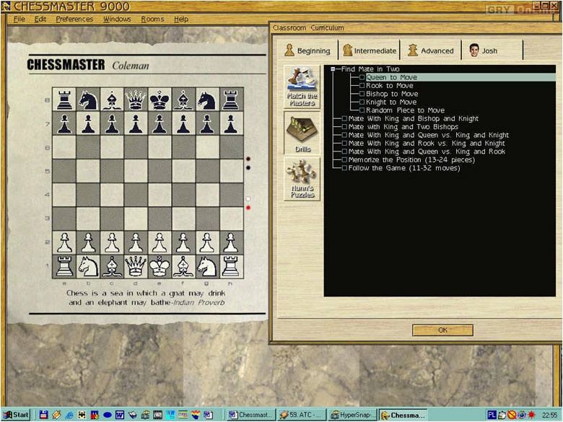
Task: Open the Windows Start menu
Action: point(15,415)
